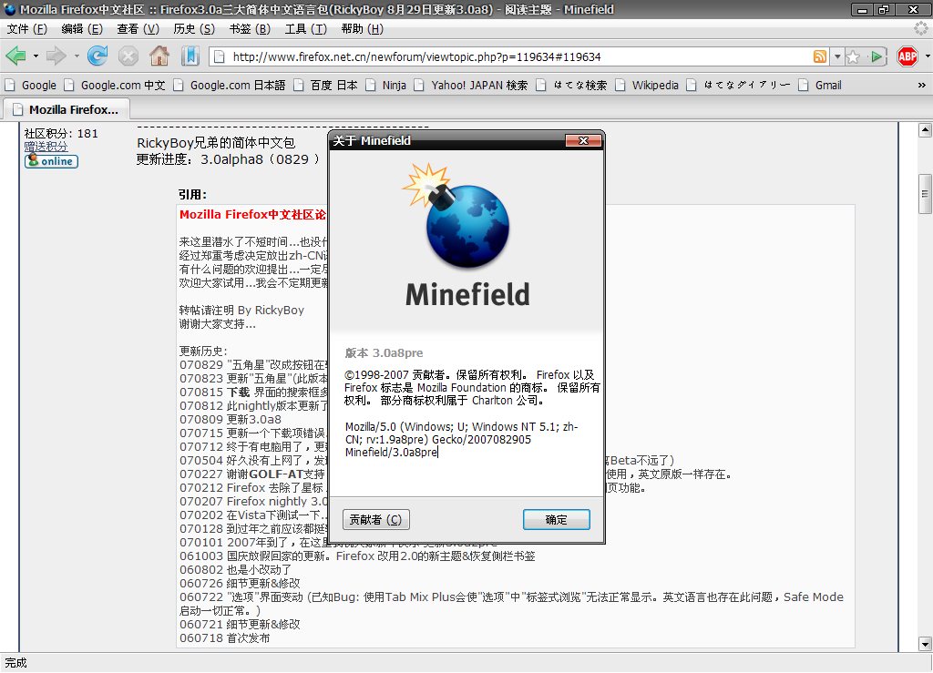Click the 赠送积分 link
The height and width of the screenshot is (673, 933).
pos(46,147)
